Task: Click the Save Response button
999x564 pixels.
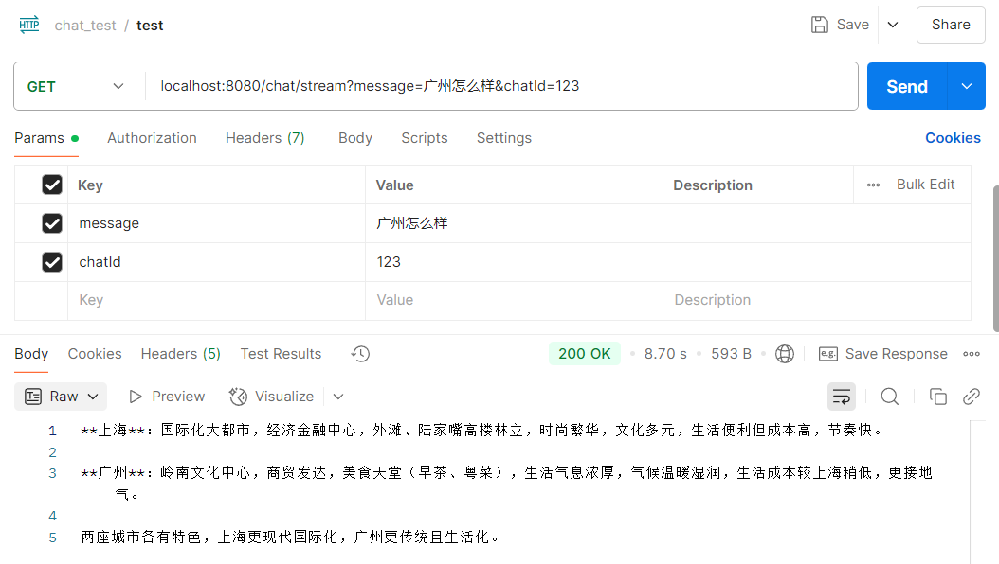Action: click(883, 353)
